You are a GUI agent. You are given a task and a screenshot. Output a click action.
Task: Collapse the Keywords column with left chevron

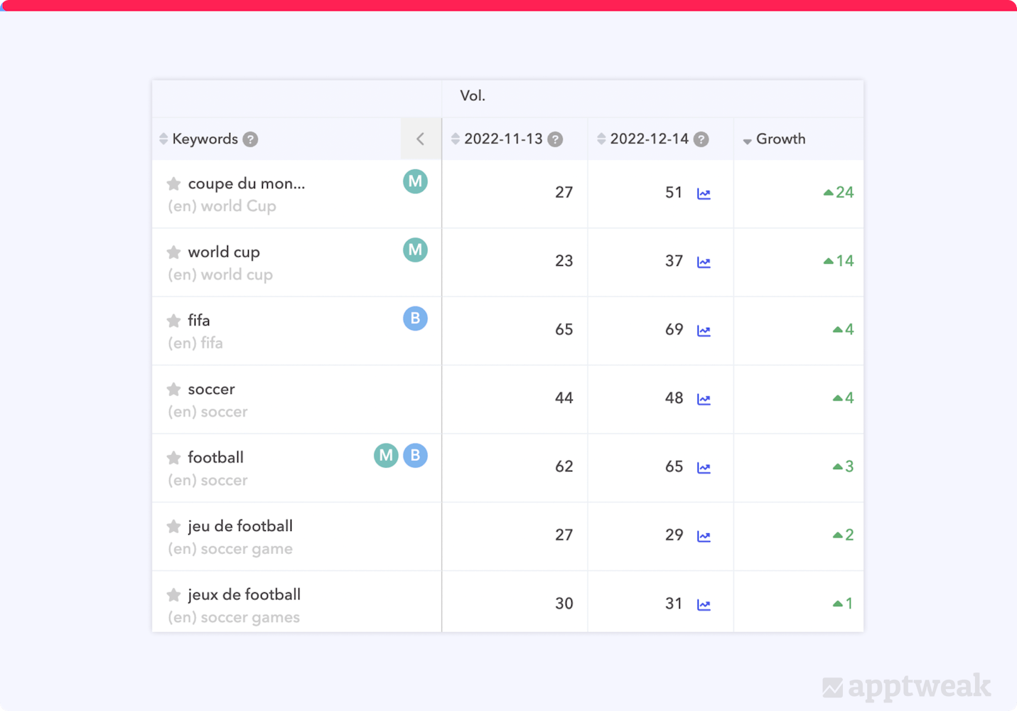point(421,139)
